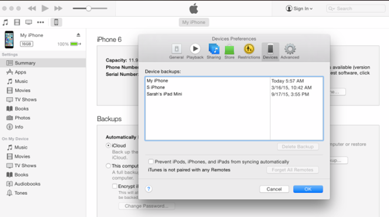Click the fast forward button
This screenshot has height=217, width=389.
(58, 9)
